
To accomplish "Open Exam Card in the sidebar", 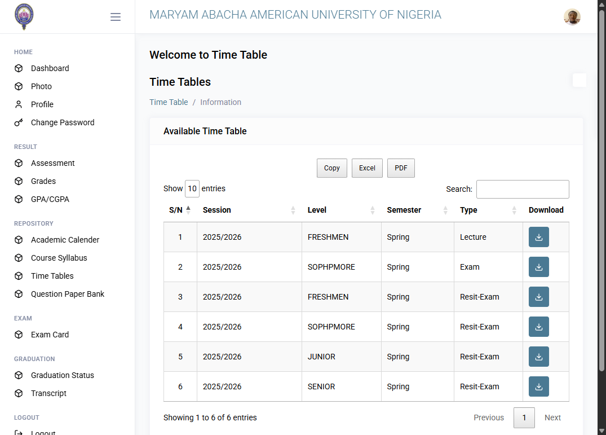I will click(x=50, y=335).
